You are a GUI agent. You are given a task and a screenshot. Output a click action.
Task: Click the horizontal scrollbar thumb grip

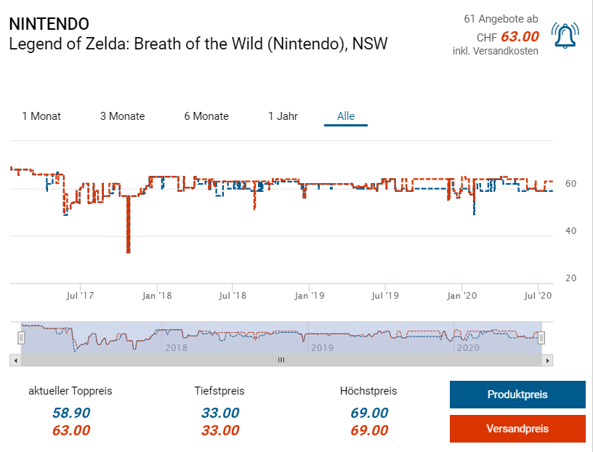[x=281, y=360]
